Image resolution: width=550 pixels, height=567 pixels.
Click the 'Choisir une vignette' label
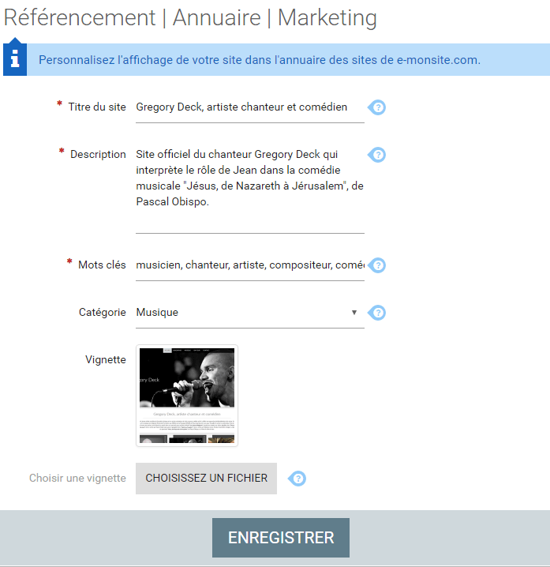point(77,478)
